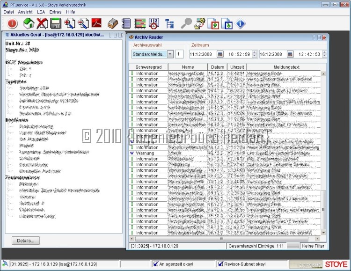Image resolution: width=351 pixels, height=271 pixels.
Task: Click the memory usage indicator in status bar
Action: click(306, 264)
